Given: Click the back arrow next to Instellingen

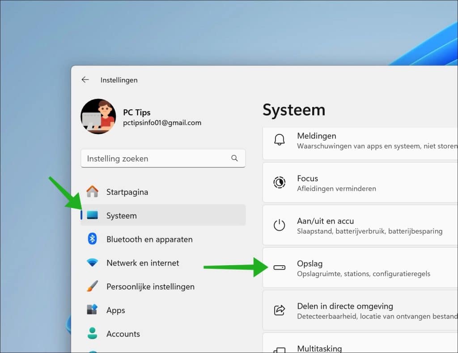Looking at the screenshot, I should pos(85,80).
